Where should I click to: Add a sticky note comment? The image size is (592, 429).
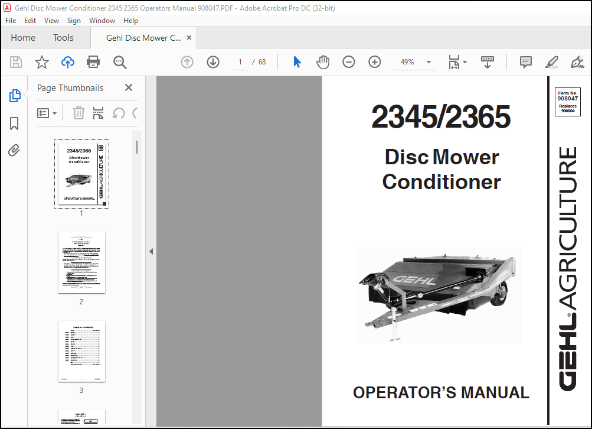(525, 62)
